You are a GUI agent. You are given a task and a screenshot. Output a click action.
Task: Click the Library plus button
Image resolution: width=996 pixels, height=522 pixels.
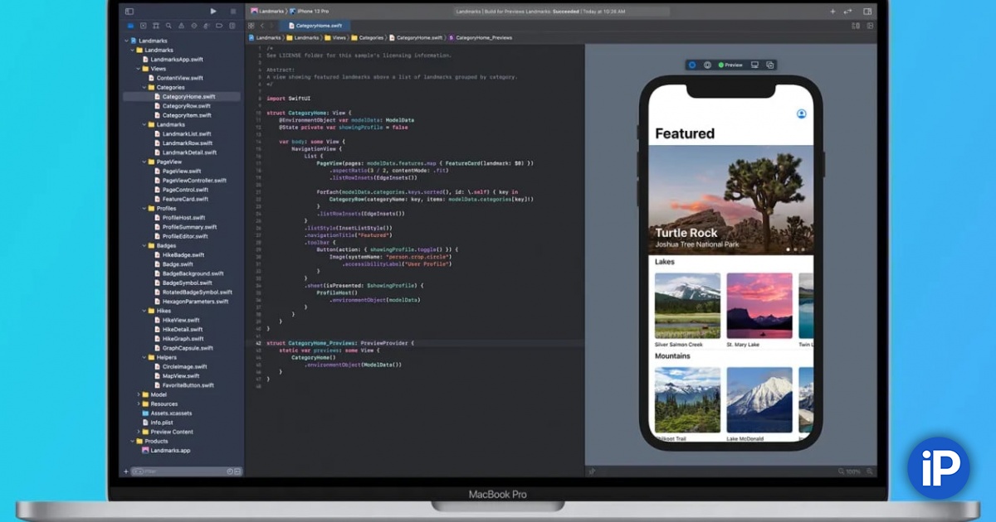(x=832, y=12)
